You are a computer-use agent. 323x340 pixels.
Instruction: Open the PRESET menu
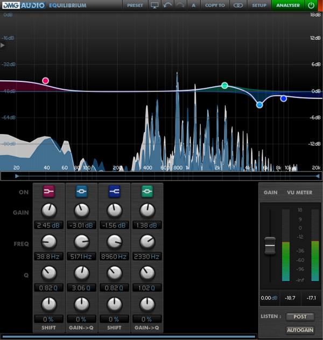(135, 5)
